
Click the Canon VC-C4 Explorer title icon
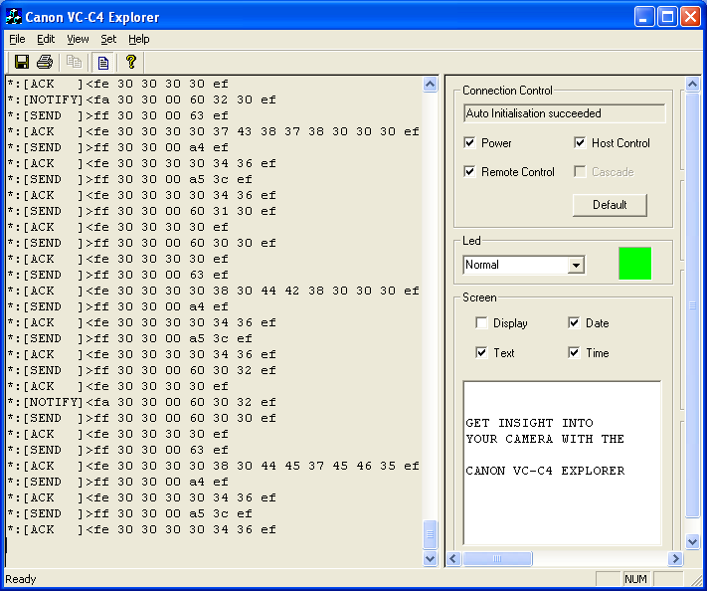pyautogui.click(x=13, y=17)
